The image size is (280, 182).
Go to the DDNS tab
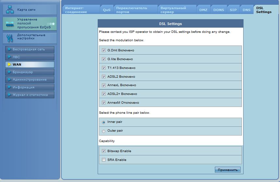(218, 10)
